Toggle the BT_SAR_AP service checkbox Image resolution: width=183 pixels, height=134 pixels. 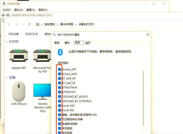[x=60, y=78]
